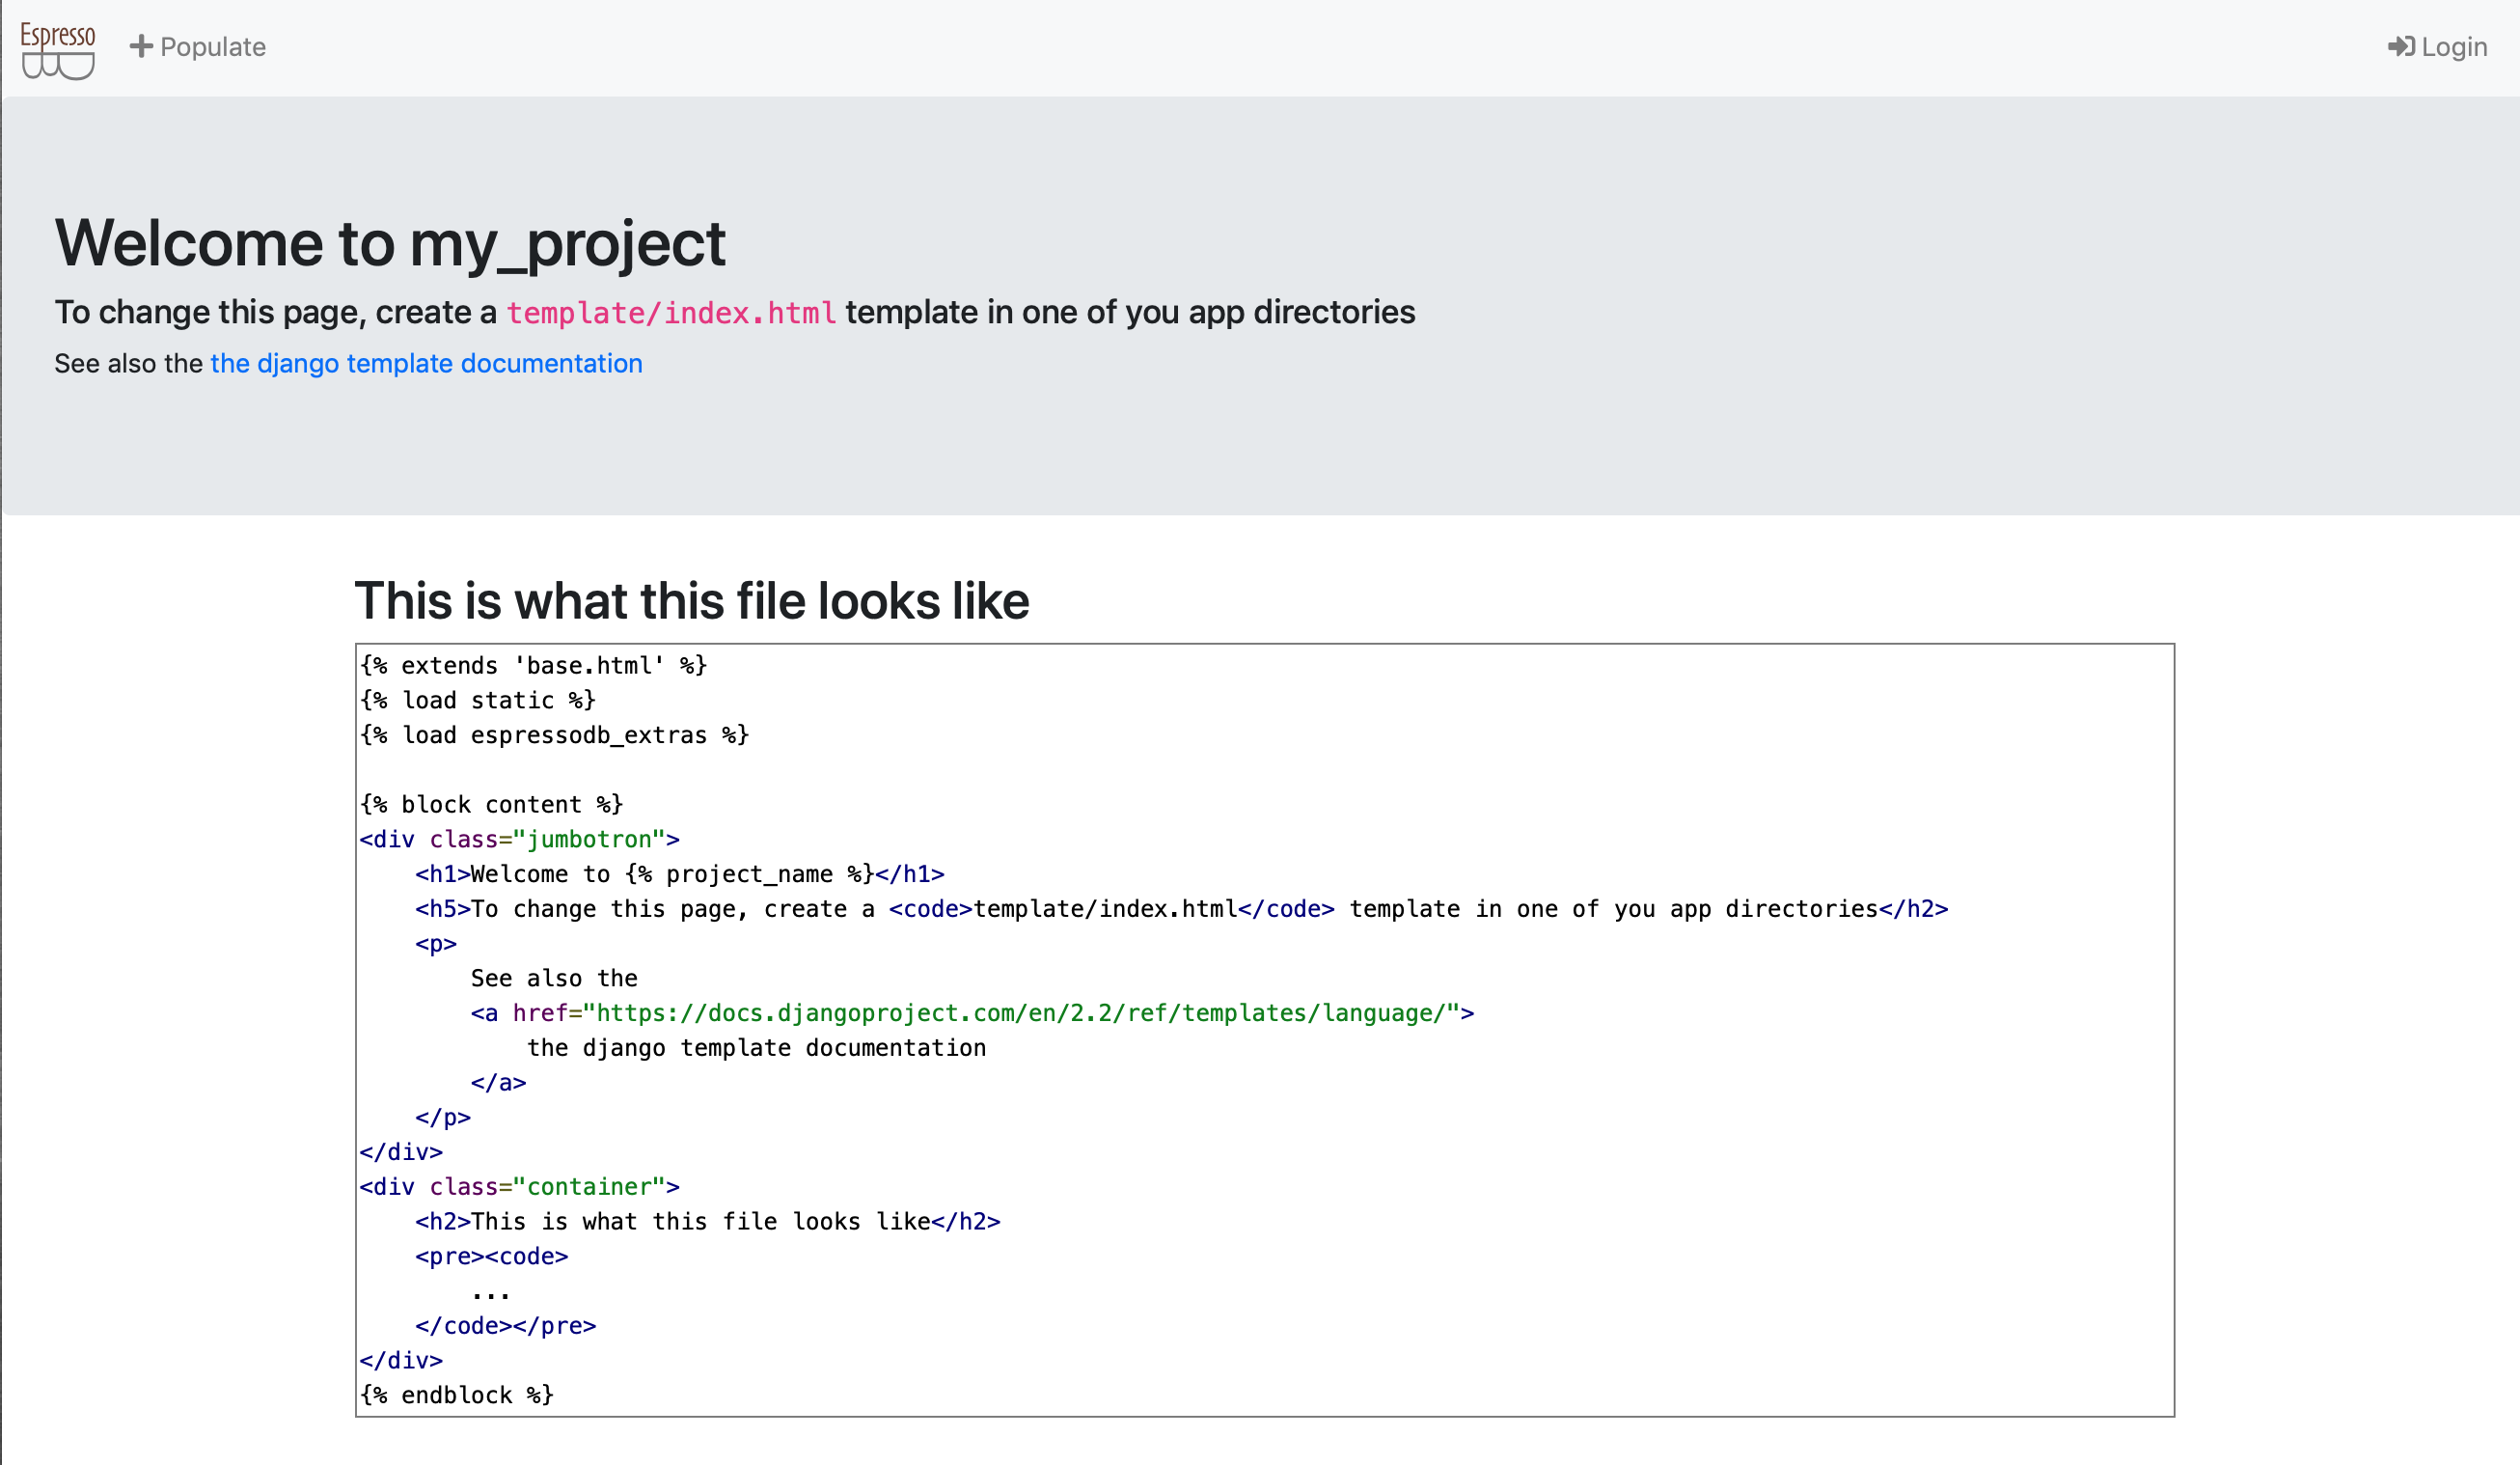Viewport: 2520px width, 1465px height.
Task: Click the sign-in arrow icon
Action: (x=2401, y=46)
